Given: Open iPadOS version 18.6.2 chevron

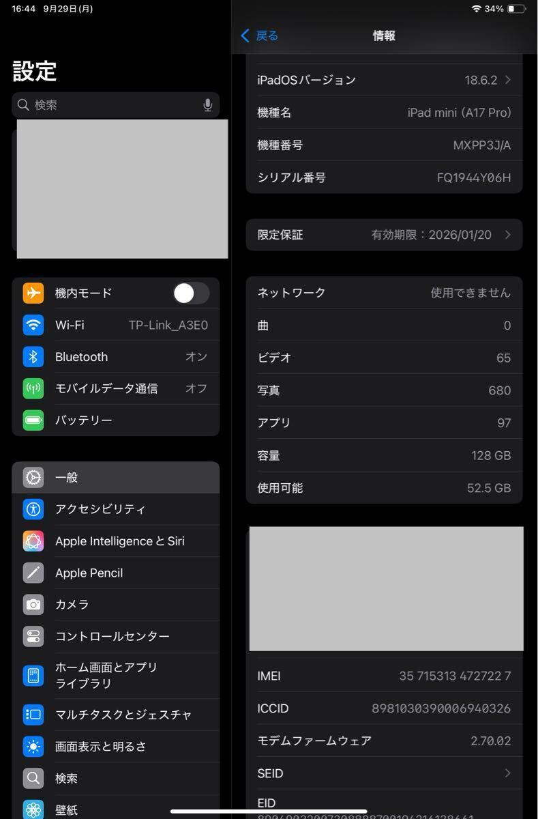Looking at the screenshot, I should tap(507, 80).
